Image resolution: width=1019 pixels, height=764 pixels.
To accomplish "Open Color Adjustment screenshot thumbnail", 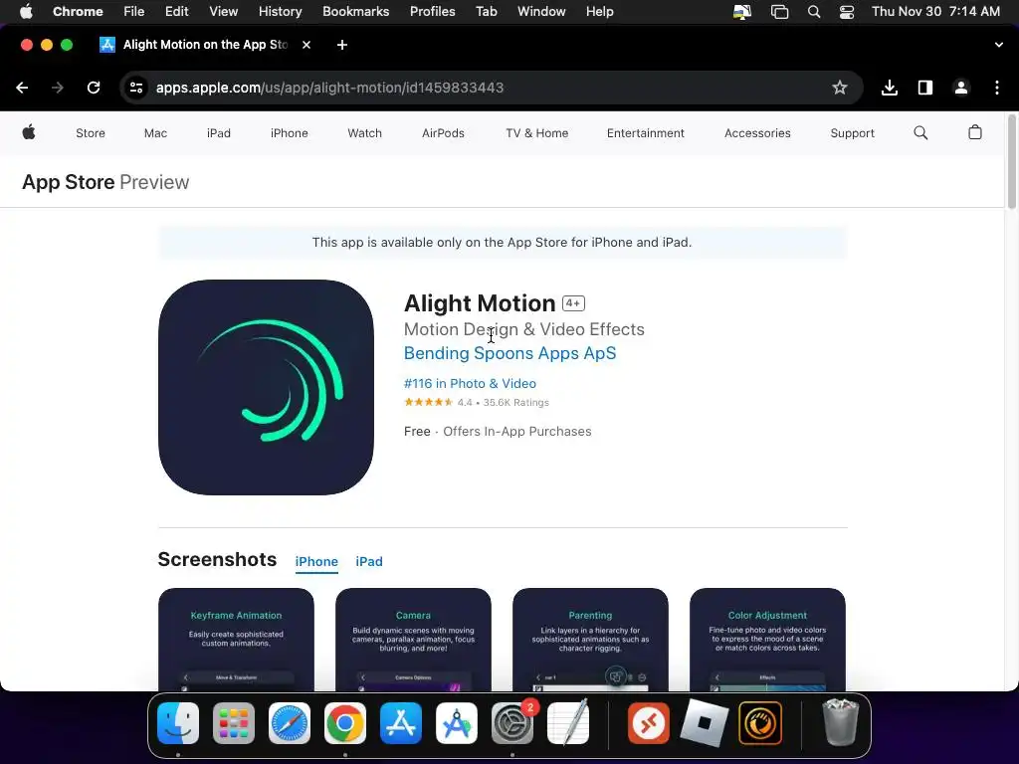I will click(767, 640).
